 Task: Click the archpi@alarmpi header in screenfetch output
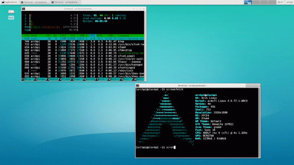(x=206, y=95)
